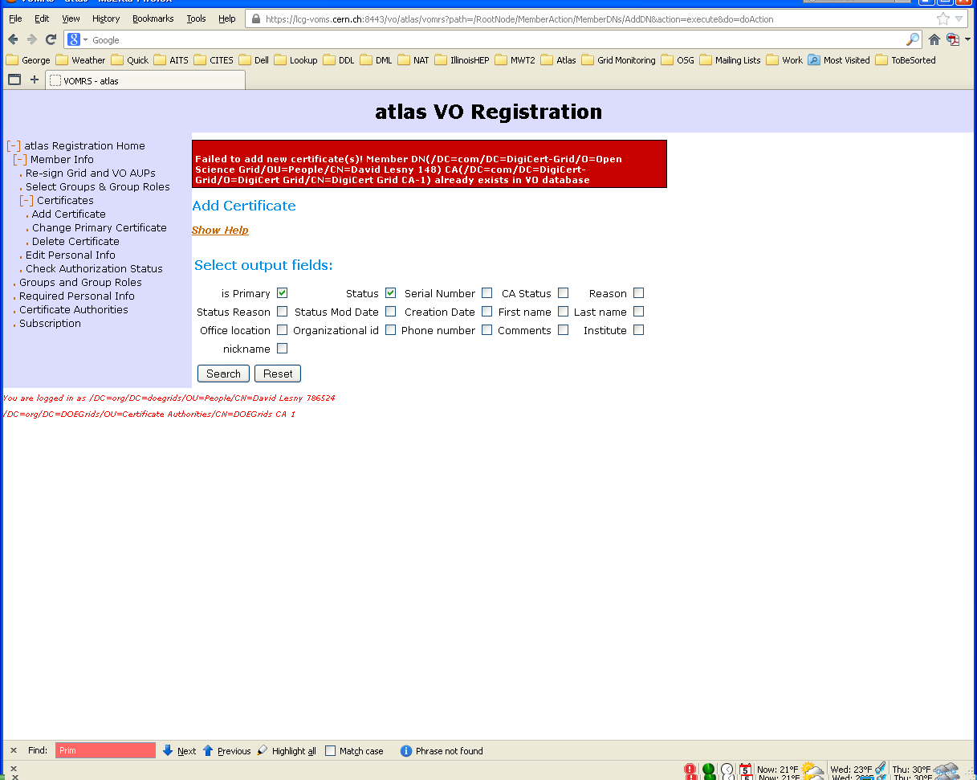Open a new tab with the plus icon

click(x=34, y=80)
